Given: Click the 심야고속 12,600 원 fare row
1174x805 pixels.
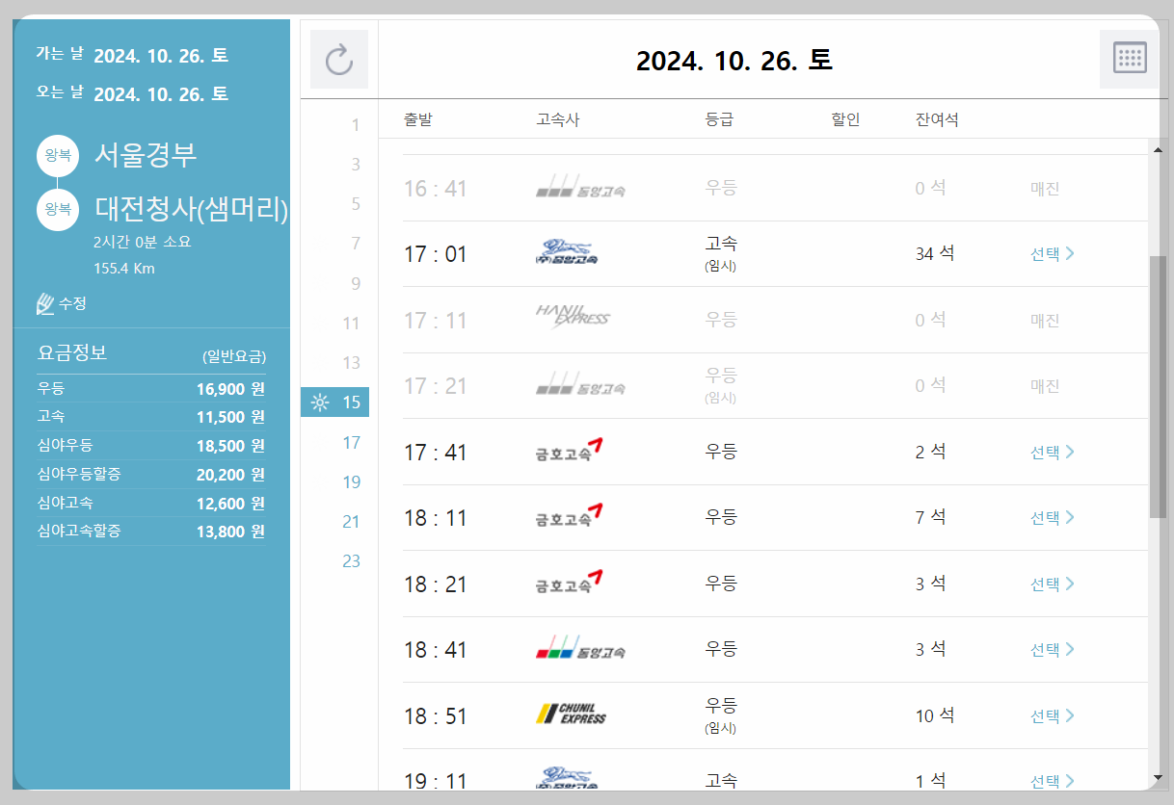Looking at the screenshot, I should (151, 503).
